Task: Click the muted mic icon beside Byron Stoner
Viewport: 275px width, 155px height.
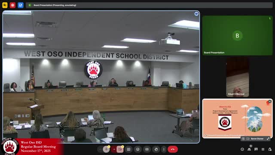Action: point(244,139)
